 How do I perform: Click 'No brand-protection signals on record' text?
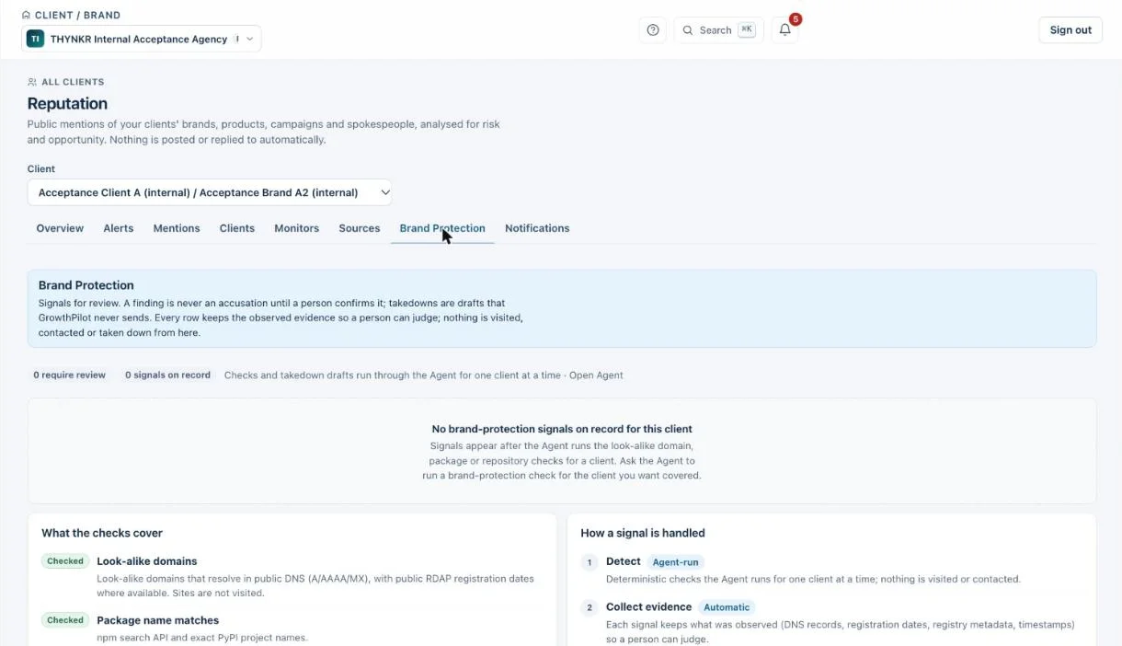(562, 429)
